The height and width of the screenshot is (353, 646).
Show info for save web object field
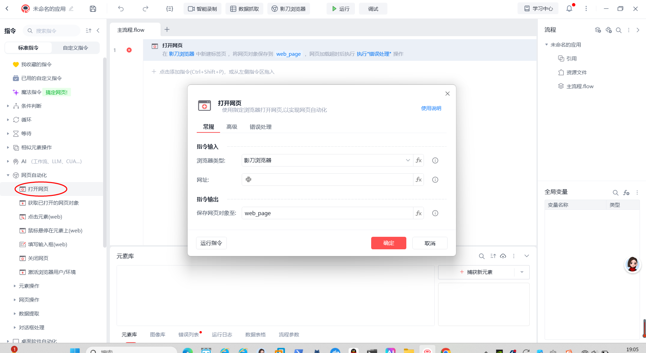pos(435,213)
